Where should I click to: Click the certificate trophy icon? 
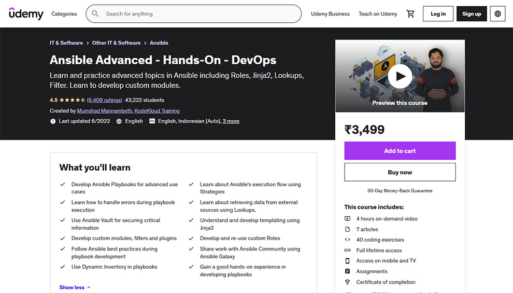(x=348, y=282)
